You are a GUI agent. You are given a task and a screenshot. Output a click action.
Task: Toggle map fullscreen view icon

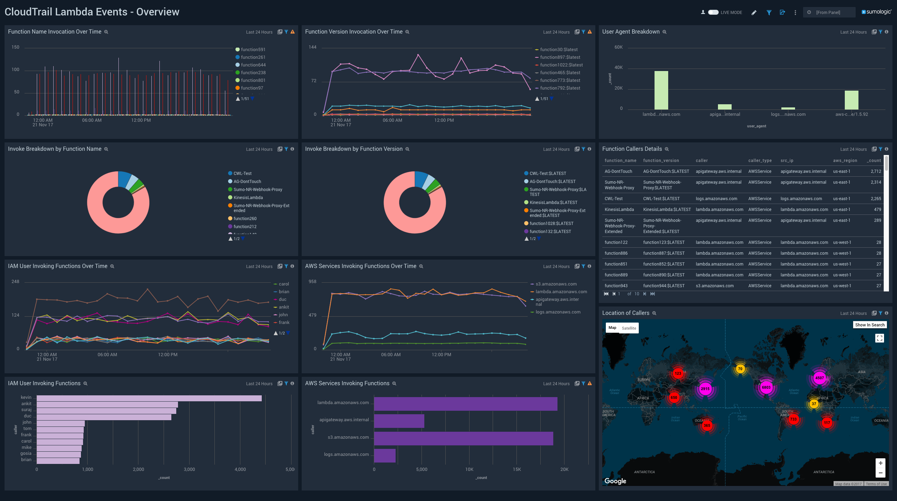coord(879,338)
